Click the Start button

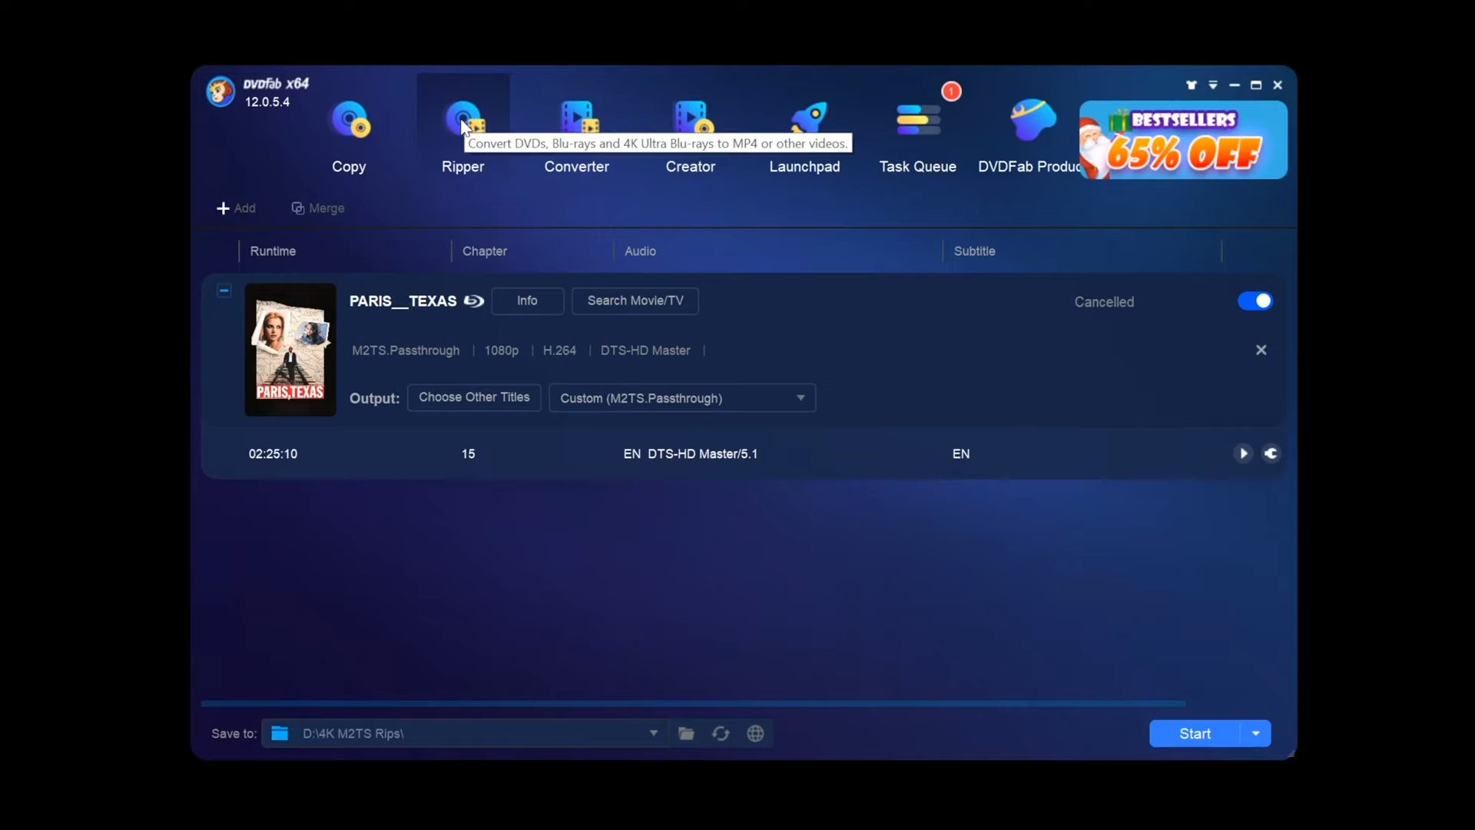point(1195,733)
